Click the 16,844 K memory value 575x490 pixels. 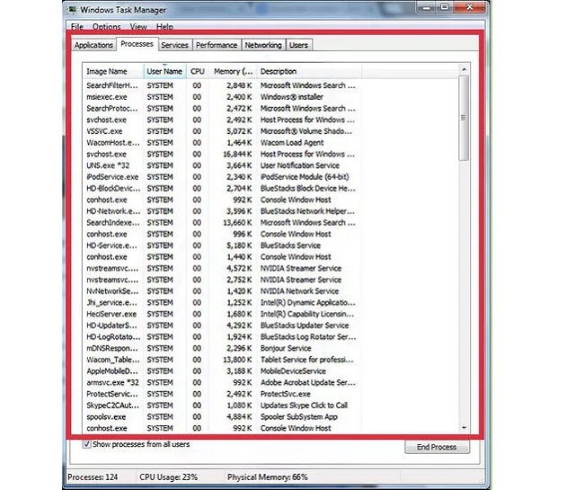237,154
